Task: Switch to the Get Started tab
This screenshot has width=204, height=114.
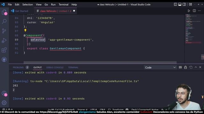Action: (20, 11)
